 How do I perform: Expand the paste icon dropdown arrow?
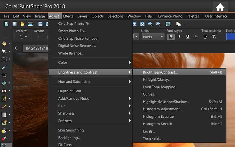[x=184, y=24]
